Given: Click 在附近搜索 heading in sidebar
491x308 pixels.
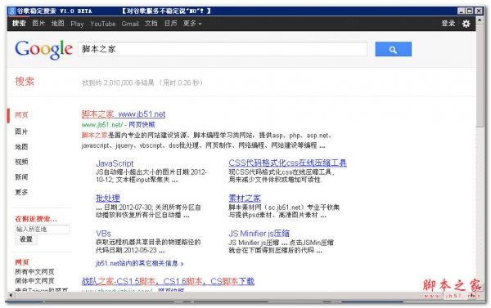Looking at the screenshot, I should [x=36, y=219].
